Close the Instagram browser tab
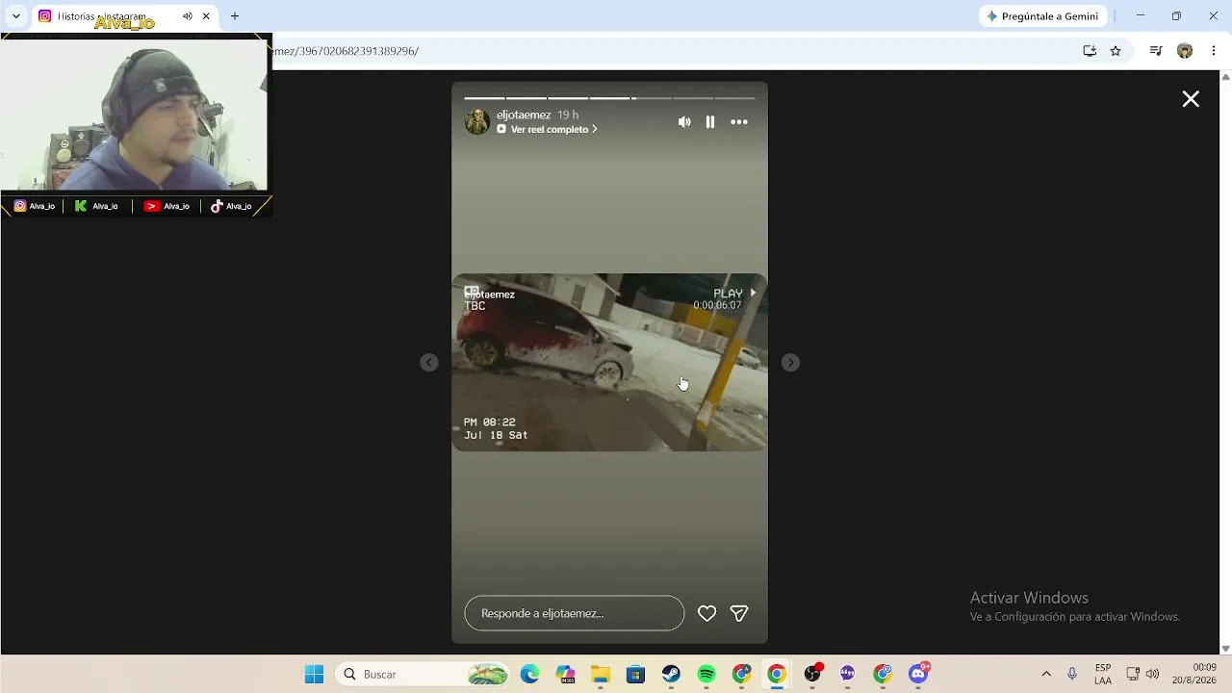The width and height of the screenshot is (1232, 693). point(206,16)
